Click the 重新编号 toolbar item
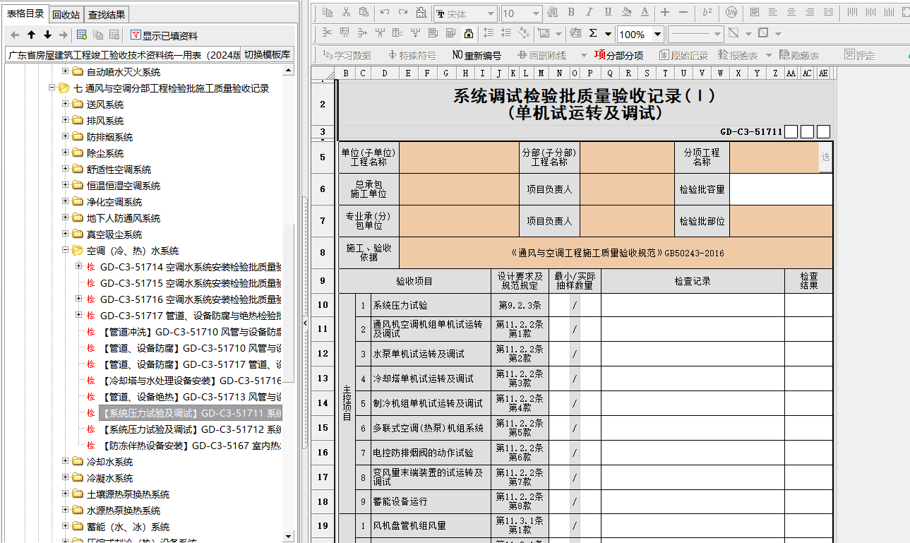The height and width of the screenshot is (543, 910). pyautogui.click(x=477, y=55)
